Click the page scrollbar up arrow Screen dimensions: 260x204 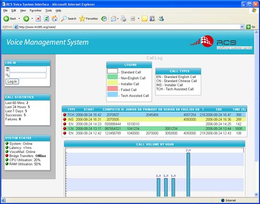256,32
